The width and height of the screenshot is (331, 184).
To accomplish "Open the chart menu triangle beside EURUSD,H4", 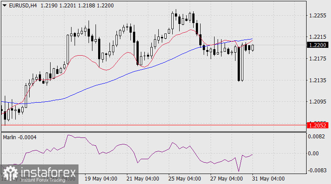I will click(4, 6).
